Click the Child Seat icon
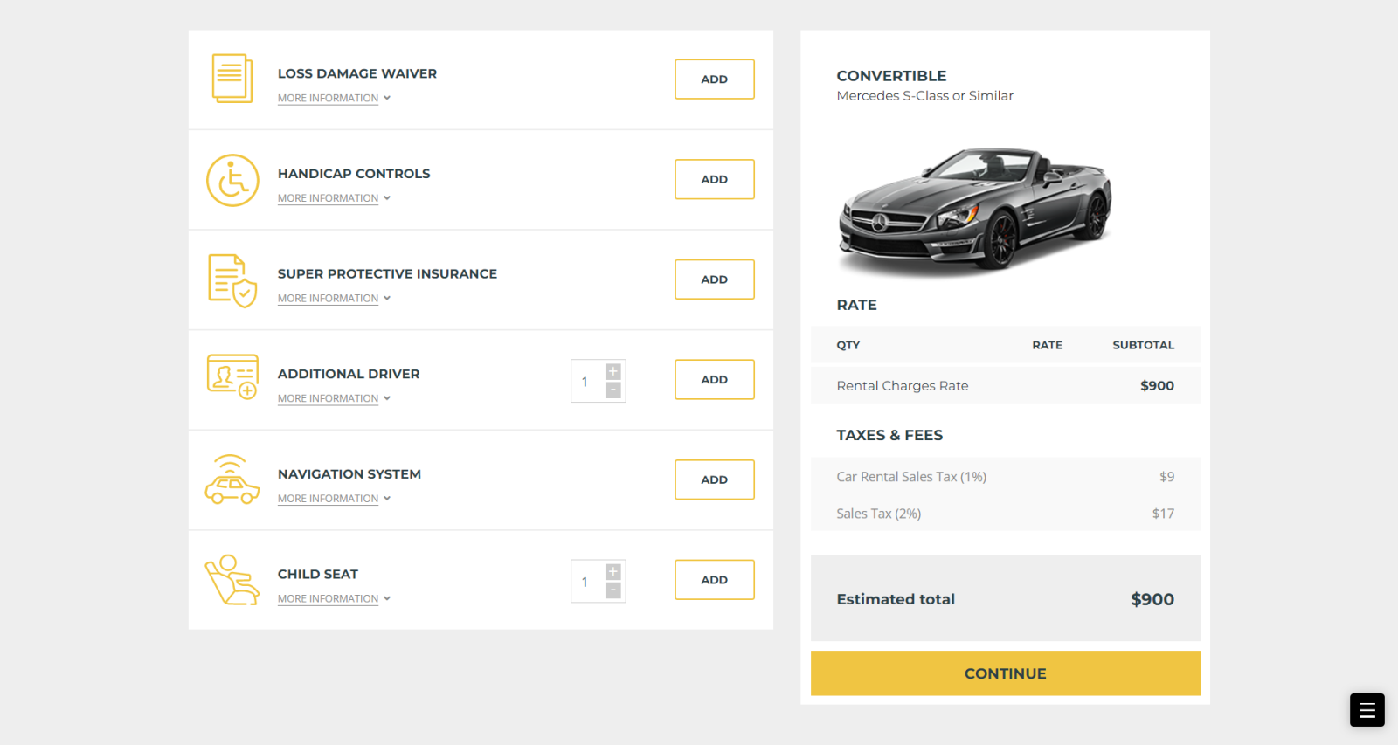This screenshot has width=1398, height=745. click(232, 580)
